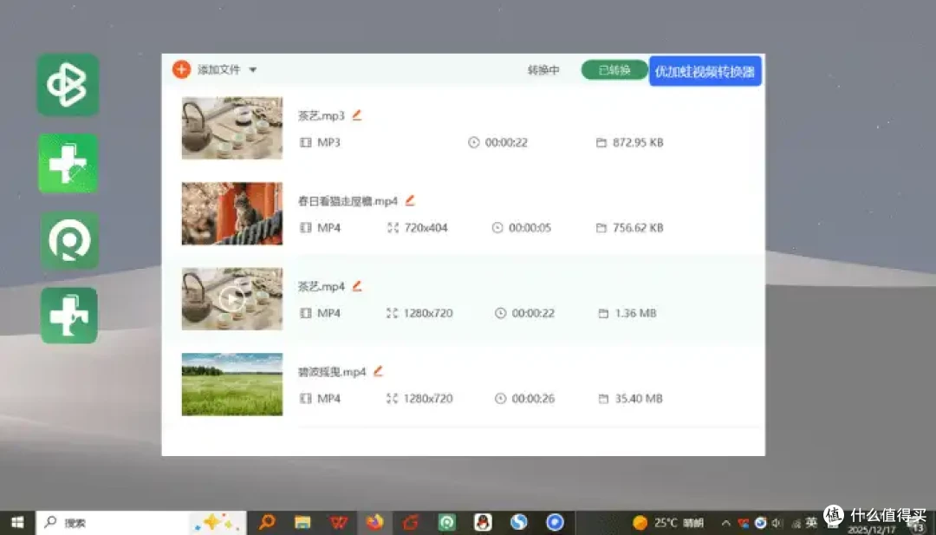Open the orange magnifier app on taskbar
936x535 pixels.
pyautogui.click(x=267, y=523)
